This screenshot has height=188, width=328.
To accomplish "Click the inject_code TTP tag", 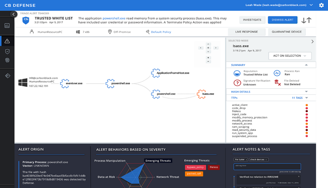I will 239,114.
